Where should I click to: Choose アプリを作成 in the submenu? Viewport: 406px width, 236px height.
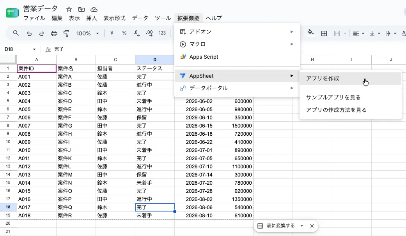tap(350, 79)
